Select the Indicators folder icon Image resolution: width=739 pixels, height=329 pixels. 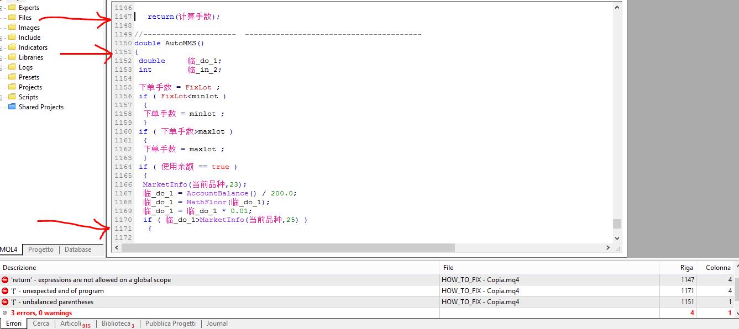click(12, 47)
